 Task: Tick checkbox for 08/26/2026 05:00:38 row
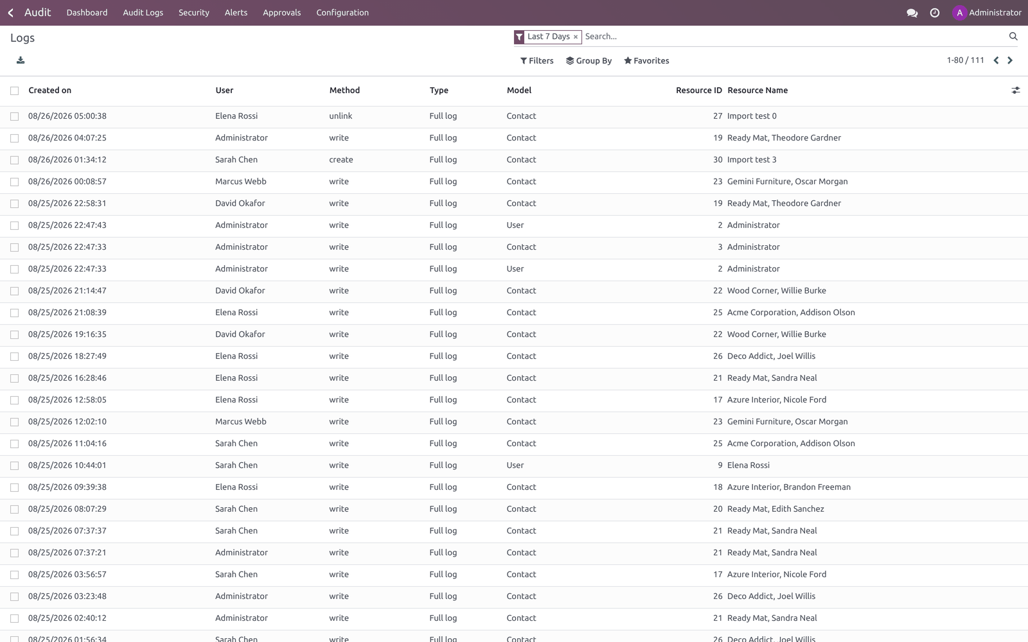pyautogui.click(x=14, y=116)
